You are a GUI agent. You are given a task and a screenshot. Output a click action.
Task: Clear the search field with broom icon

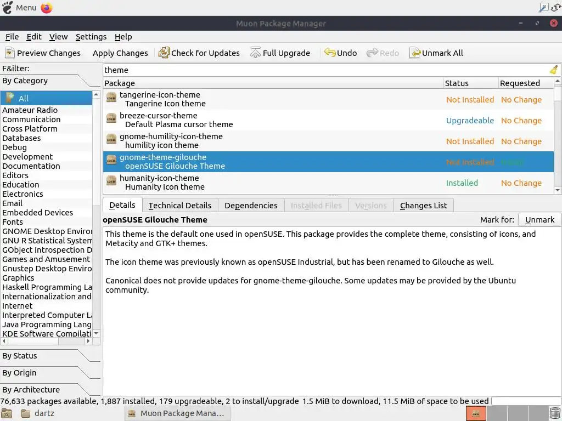554,70
